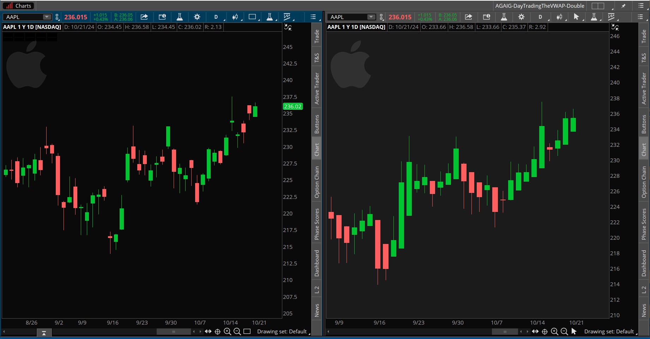Image resolution: width=650 pixels, height=339 pixels.
Task: Open Quick Quote info in right chart
Action: (x=486, y=17)
